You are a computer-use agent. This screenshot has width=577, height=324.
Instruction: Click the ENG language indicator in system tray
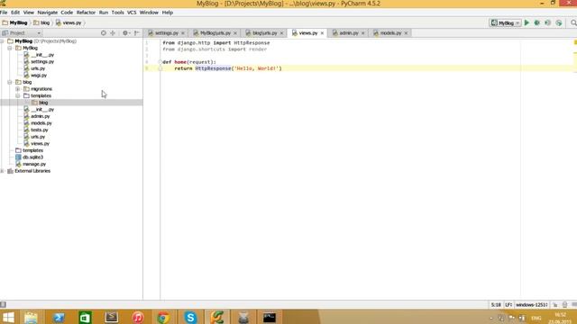point(536,318)
